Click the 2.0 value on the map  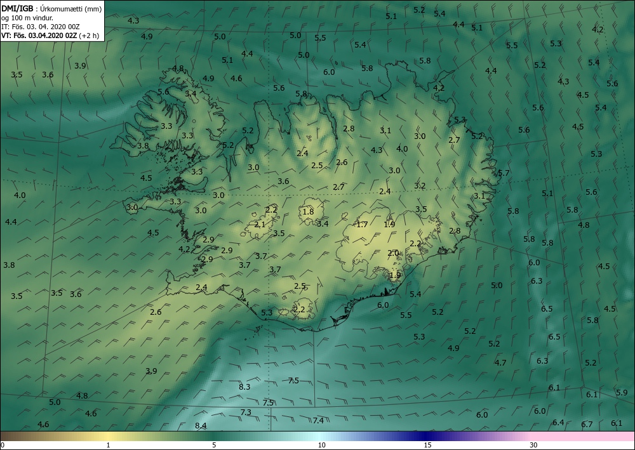393,253
